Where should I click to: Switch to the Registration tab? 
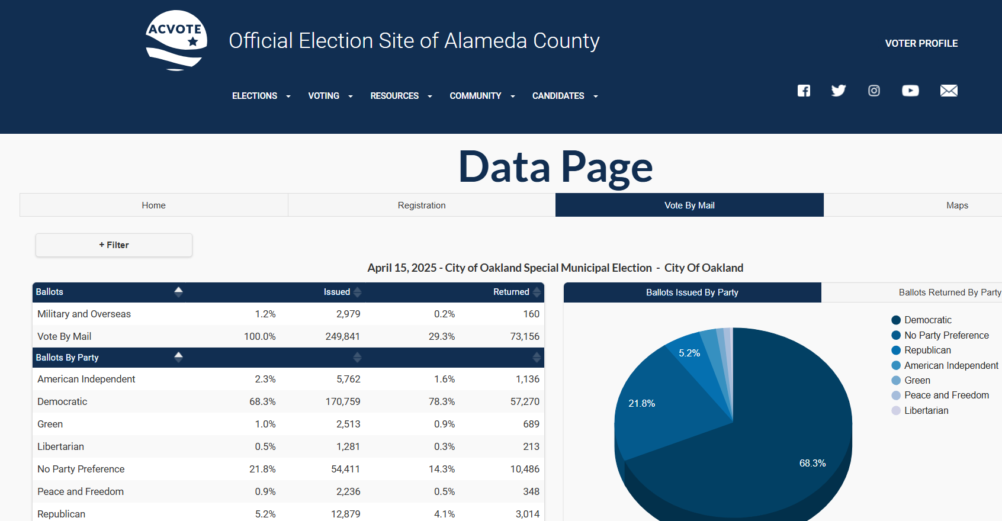(422, 205)
